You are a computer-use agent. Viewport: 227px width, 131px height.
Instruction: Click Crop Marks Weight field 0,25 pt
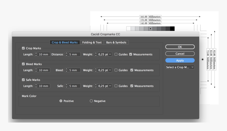click(103, 54)
